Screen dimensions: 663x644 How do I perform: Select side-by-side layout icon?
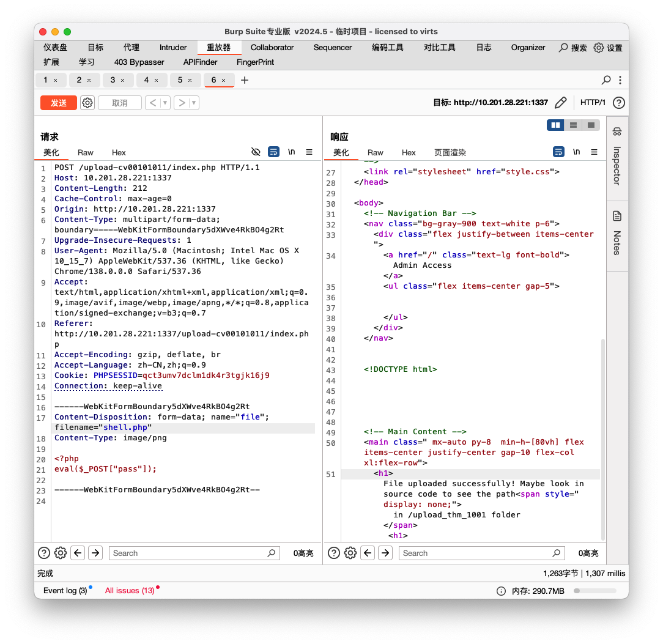coord(555,125)
